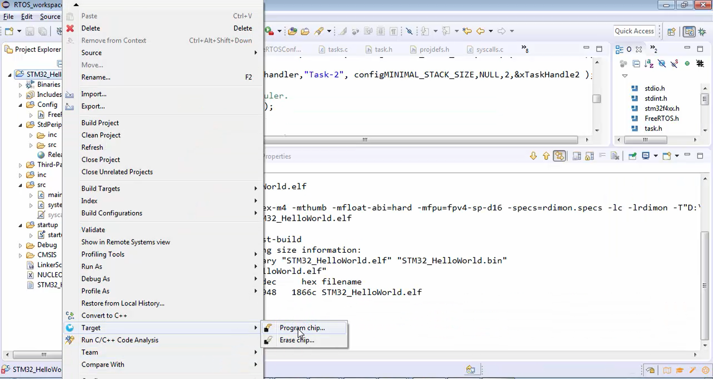Click the Open Task folder icon
The width and height of the screenshot is (713, 379).
305,31
